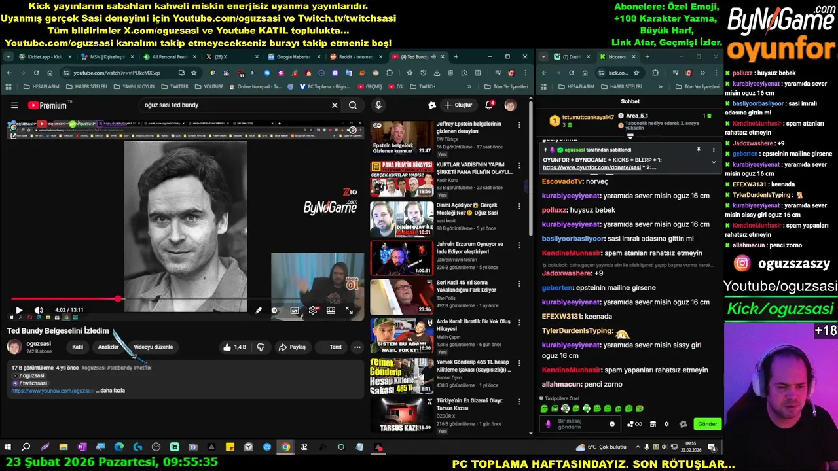838x471 pixels.
Task: Open the YAYINLIK OYUN bookmark folder
Action: [x=135, y=86]
